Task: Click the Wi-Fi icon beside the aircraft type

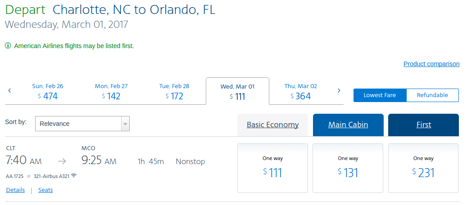Action: tap(73, 175)
